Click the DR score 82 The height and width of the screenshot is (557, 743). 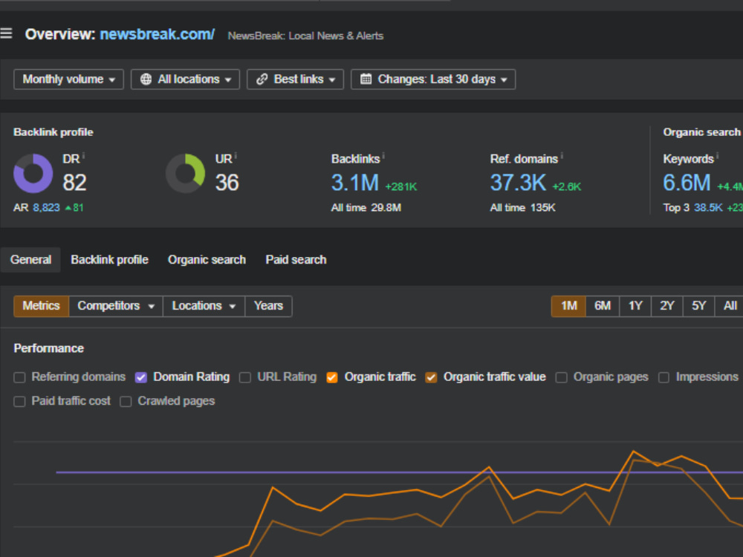(x=74, y=183)
